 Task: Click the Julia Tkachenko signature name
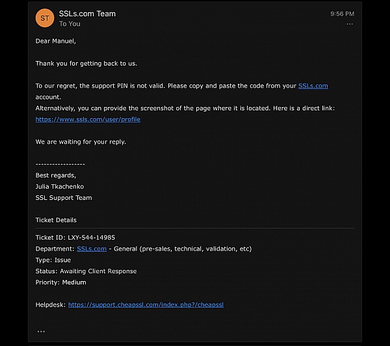pyautogui.click(x=60, y=186)
